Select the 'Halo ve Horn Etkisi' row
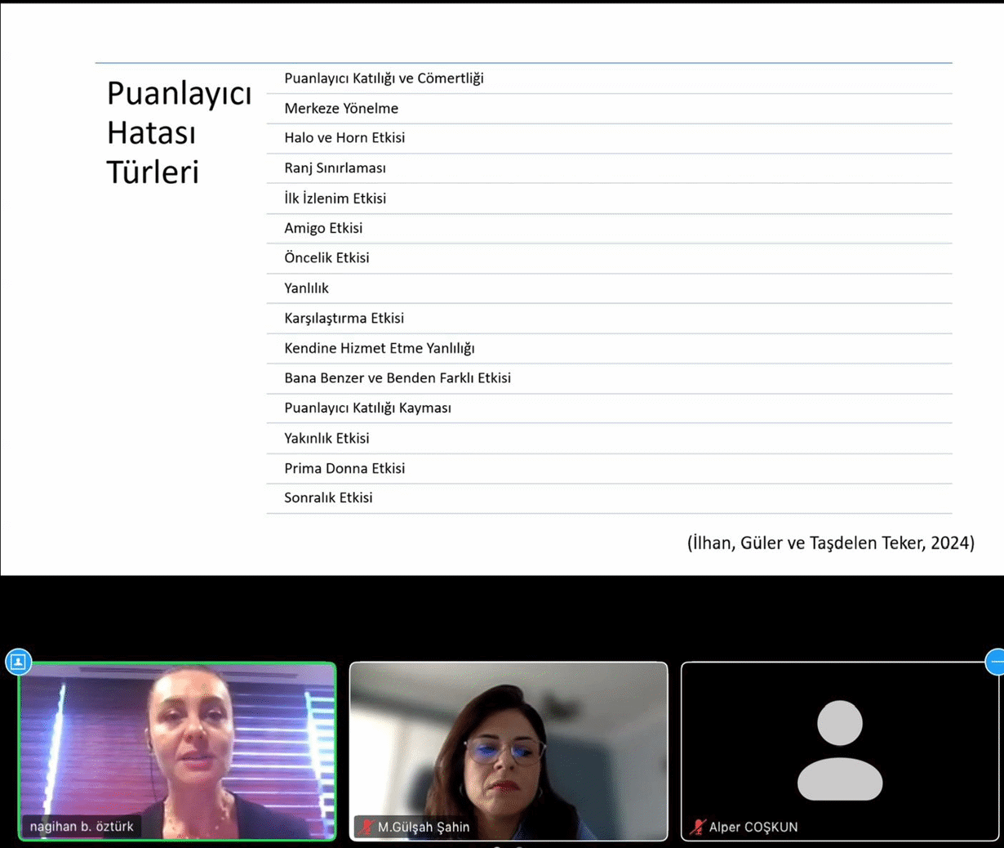Image resolution: width=1004 pixels, height=848 pixels. (344, 138)
